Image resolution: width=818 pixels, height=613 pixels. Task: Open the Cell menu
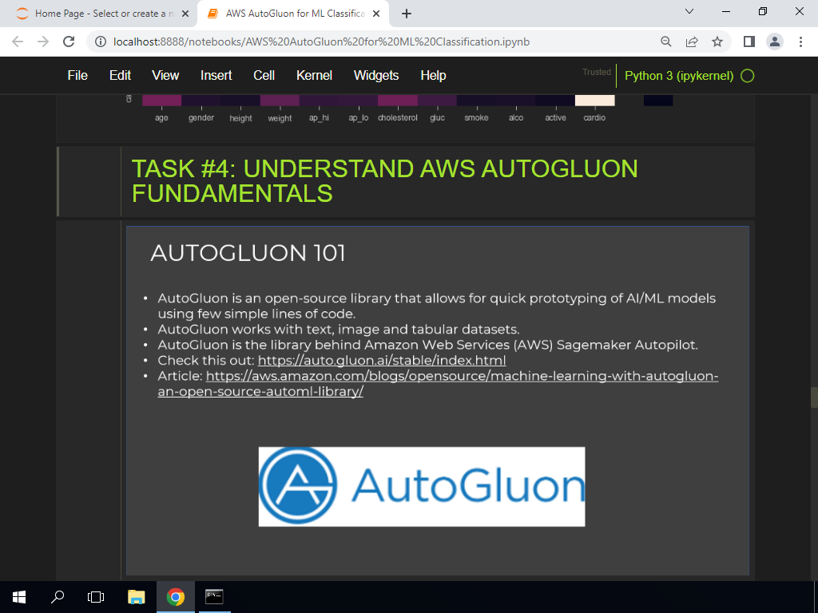pyautogui.click(x=264, y=76)
